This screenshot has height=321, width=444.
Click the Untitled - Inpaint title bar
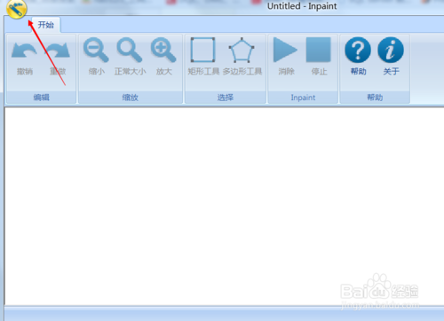pyautogui.click(x=302, y=6)
